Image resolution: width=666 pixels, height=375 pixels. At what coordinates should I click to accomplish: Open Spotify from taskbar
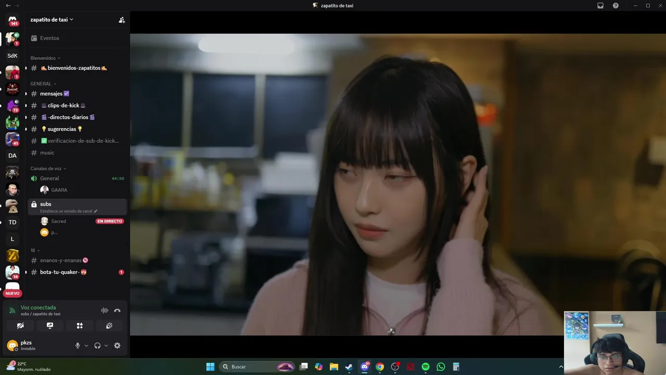[426, 367]
